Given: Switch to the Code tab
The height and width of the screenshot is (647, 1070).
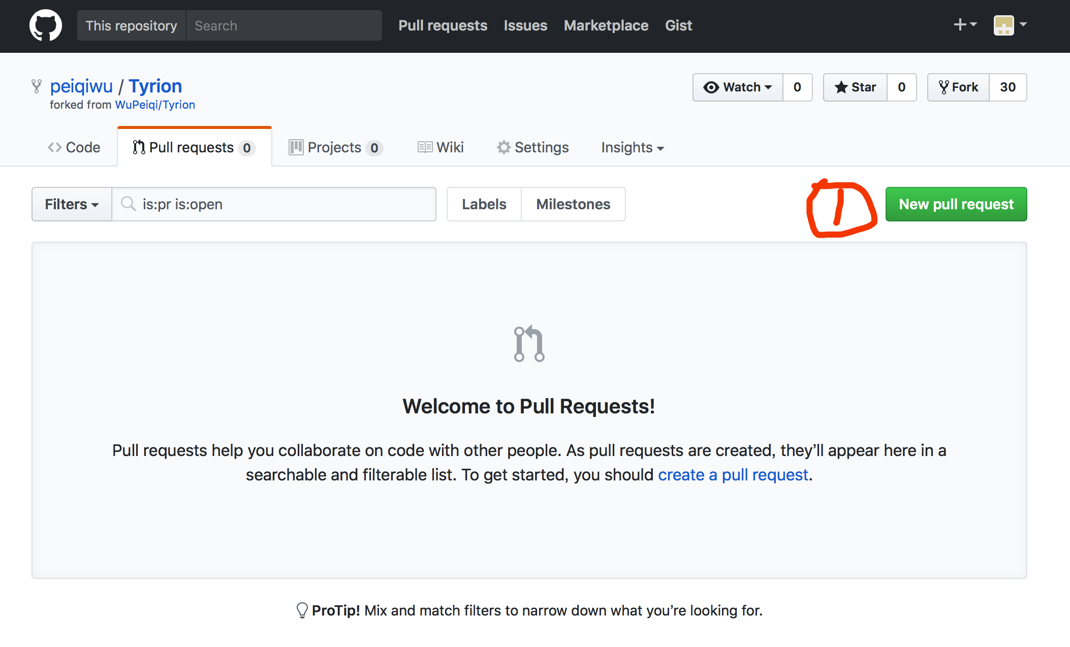Looking at the screenshot, I should pos(74,147).
